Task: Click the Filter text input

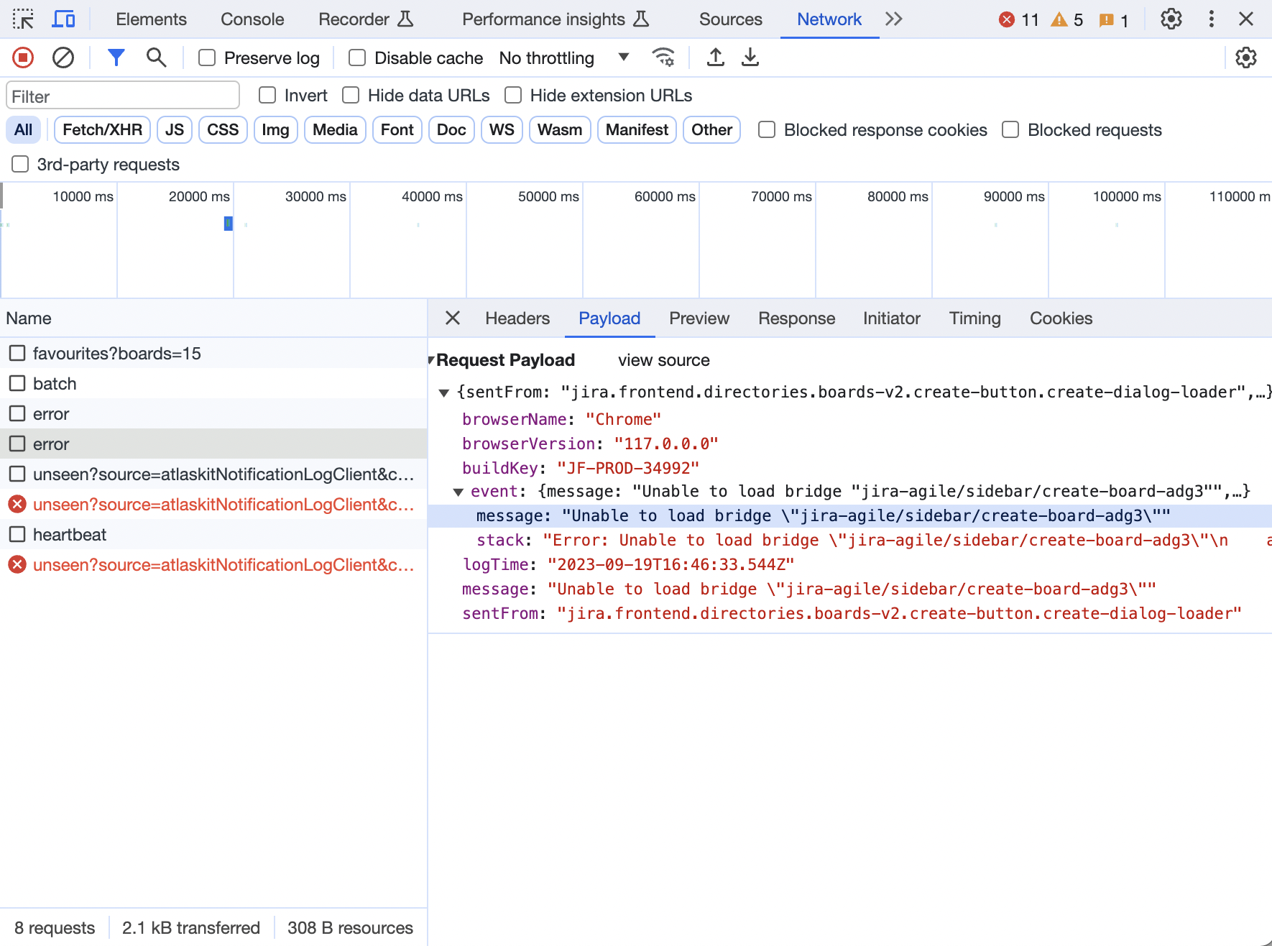Action: pos(123,96)
